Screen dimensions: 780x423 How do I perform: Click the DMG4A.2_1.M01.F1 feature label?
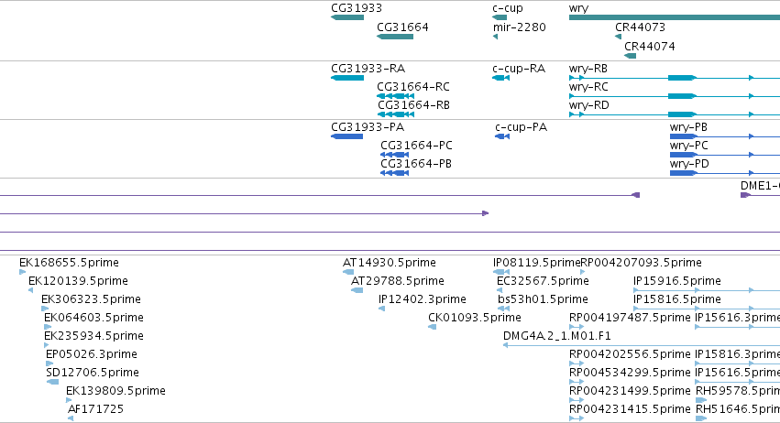pos(556,336)
